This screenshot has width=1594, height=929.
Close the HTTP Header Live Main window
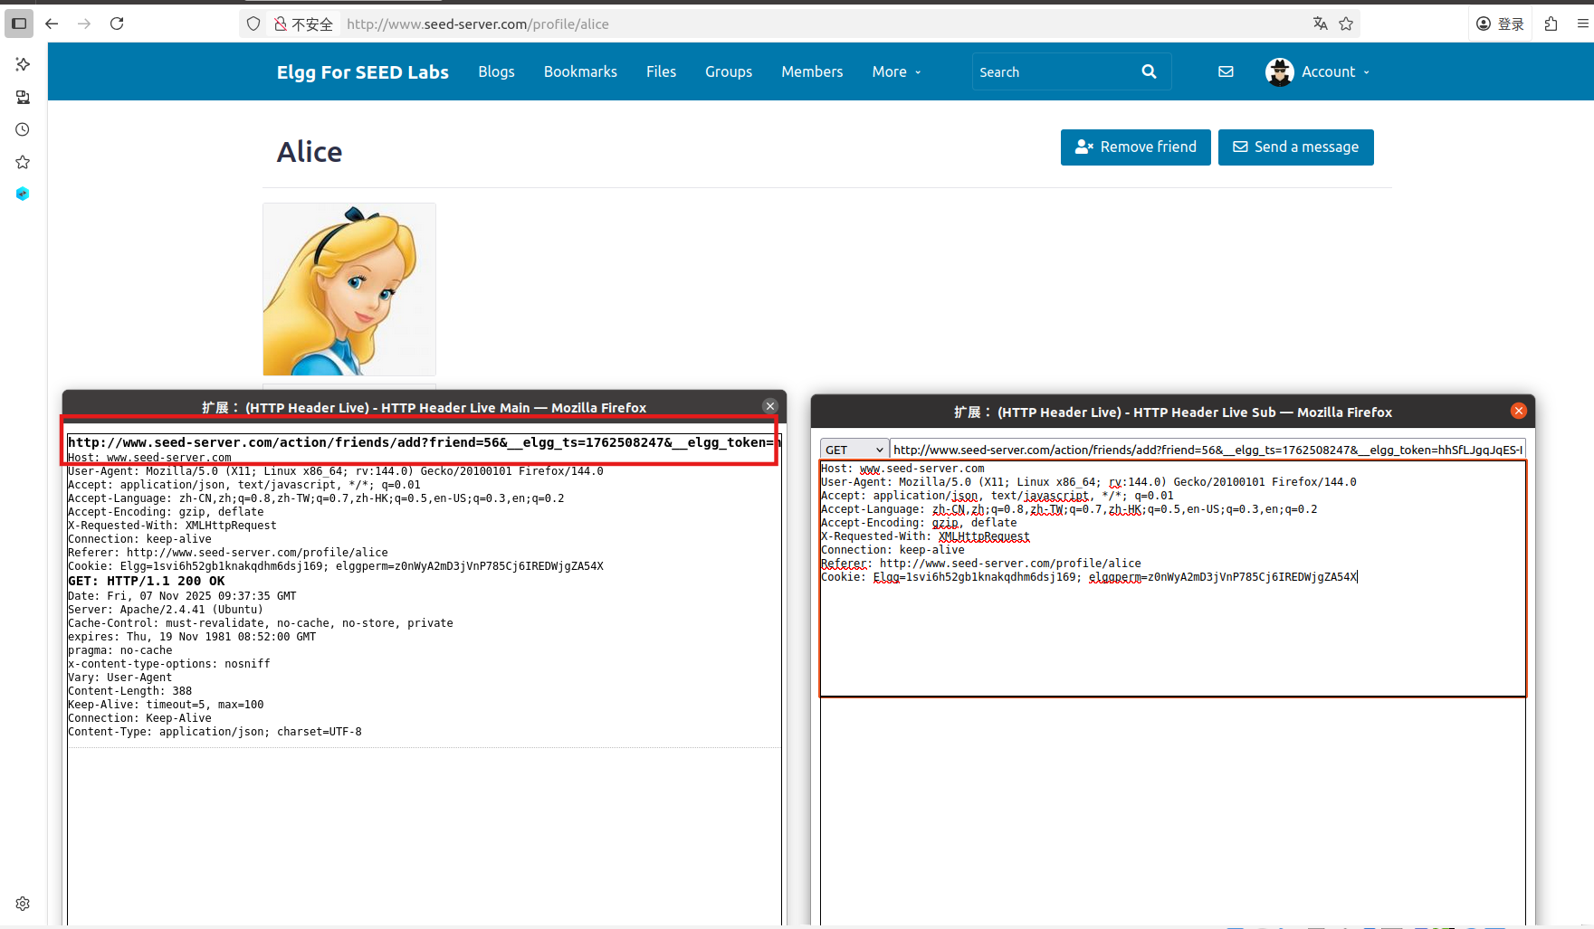(x=770, y=406)
